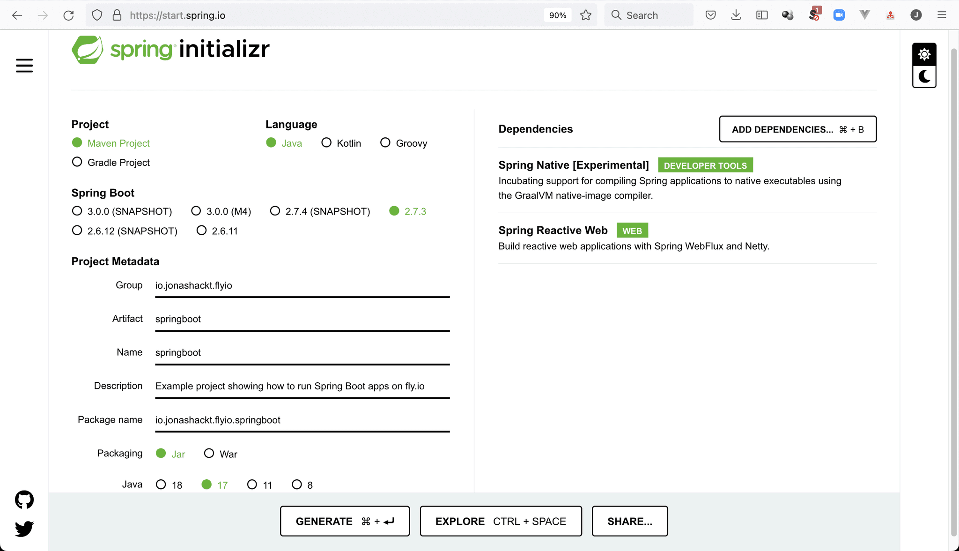Image resolution: width=959 pixels, height=551 pixels.
Task: Switch to light theme sun icon
Action: click(924, 54)
